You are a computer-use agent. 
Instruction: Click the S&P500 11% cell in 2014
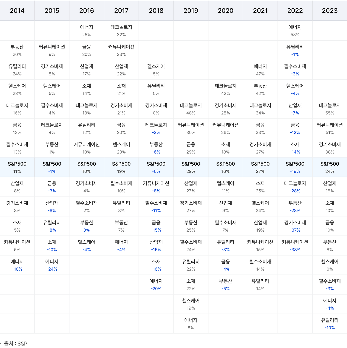coord(17,167)
